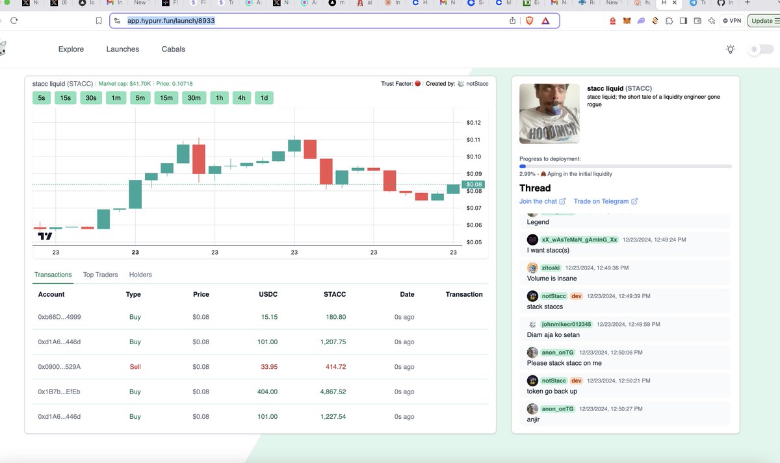The image size is (780, 463).
Task: Reload the page with the refresh icon
Action: click(14, 21)
